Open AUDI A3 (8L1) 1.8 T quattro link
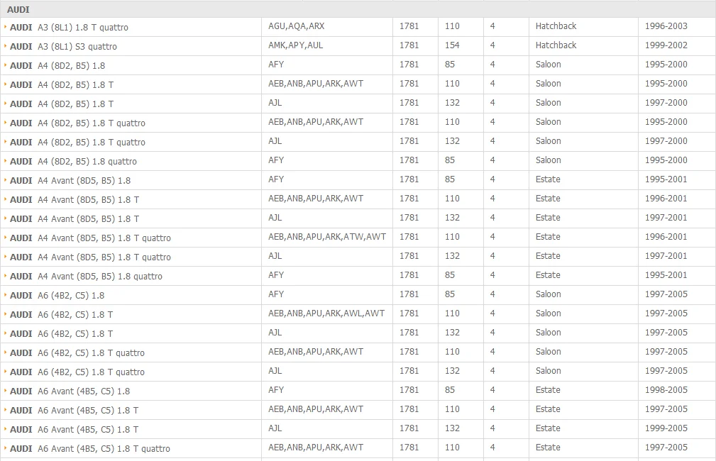 point(69,28)
